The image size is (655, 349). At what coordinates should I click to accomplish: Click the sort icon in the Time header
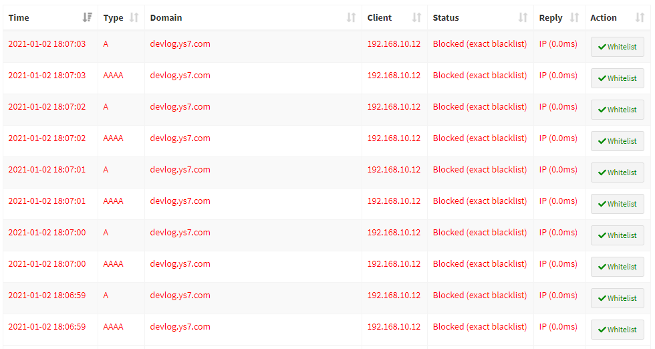pyautogui.click(x=87, y=18)
